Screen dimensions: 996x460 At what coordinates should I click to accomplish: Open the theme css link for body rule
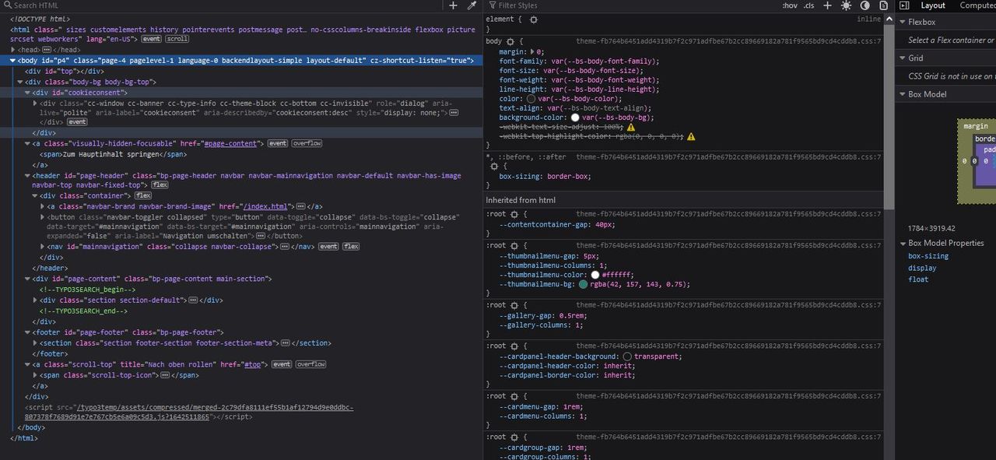tap(728, 41)
